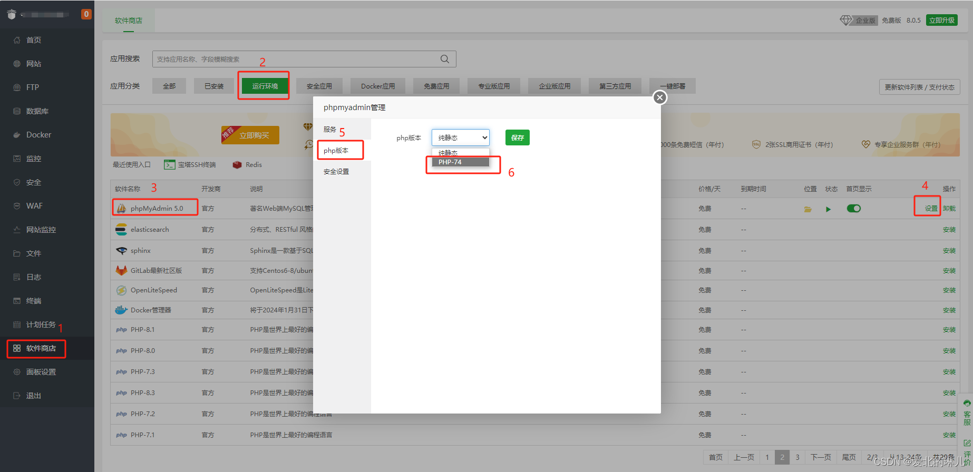Select 第三方应用 category filter

pos(615,86)
